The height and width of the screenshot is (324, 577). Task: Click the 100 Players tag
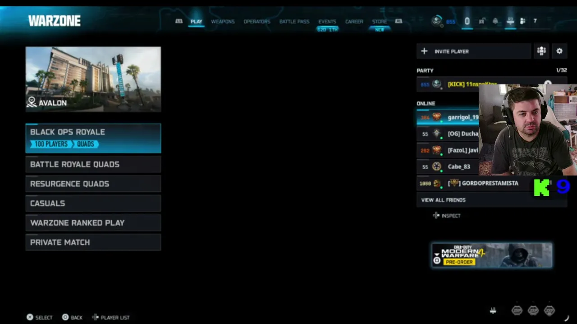pos(51,144)
